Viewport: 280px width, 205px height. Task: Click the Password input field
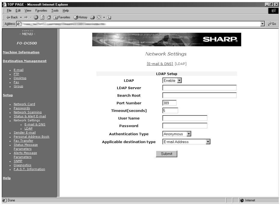185,126
